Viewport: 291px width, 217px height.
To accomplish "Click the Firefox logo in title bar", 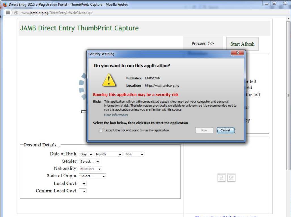I will click(5, 4).
